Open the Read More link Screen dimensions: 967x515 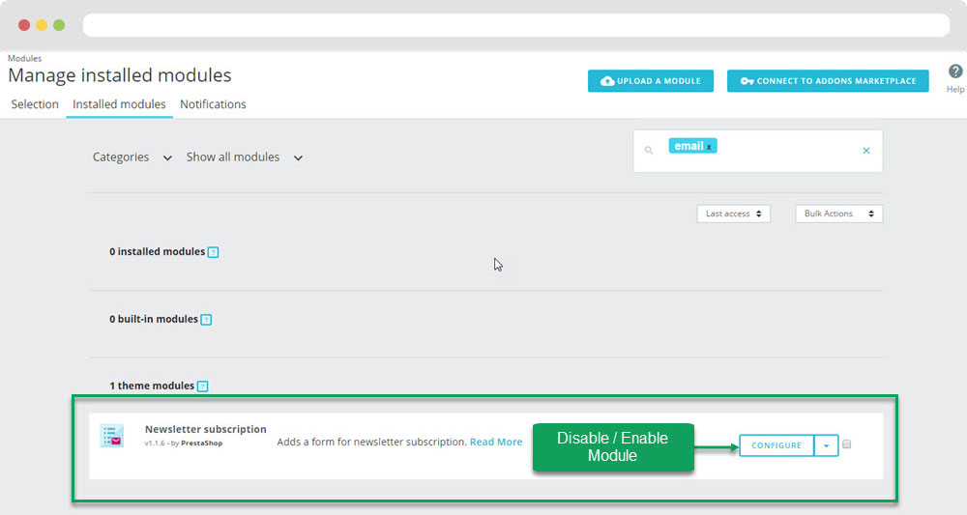[x=496, y=443]
